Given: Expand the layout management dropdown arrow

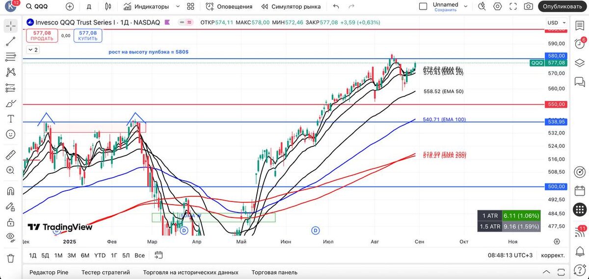Looking at the screenshot, I should point(466,7).
